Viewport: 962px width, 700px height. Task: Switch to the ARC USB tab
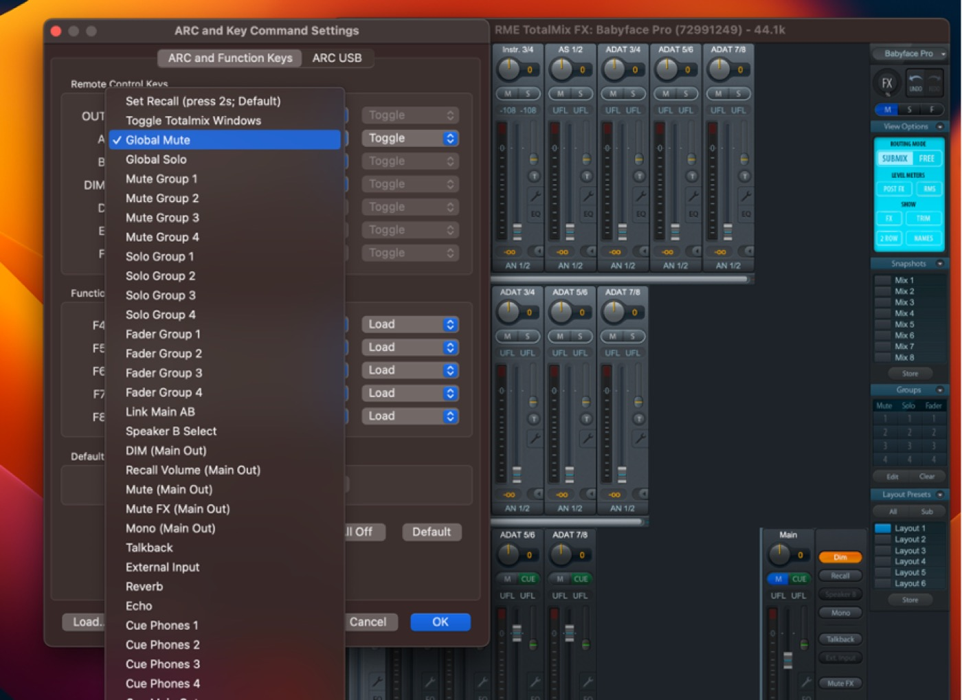click(x=337, y=58)
